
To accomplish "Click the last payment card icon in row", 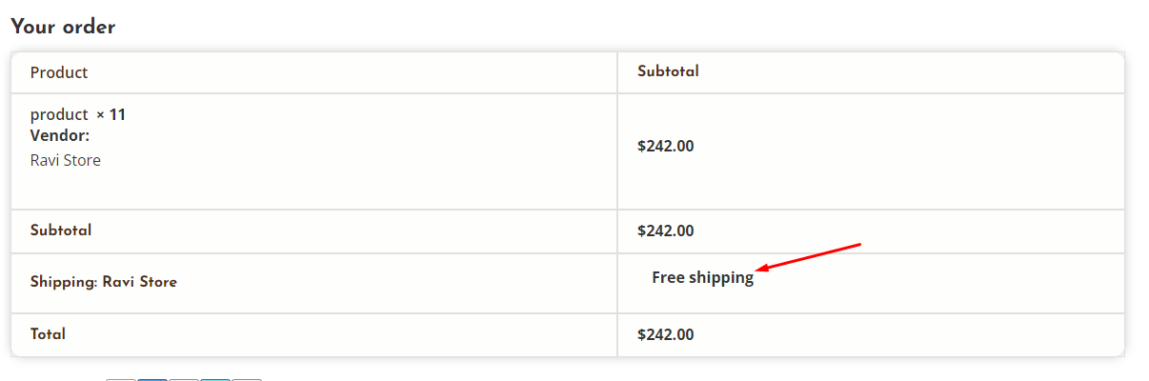I will 247,379.
